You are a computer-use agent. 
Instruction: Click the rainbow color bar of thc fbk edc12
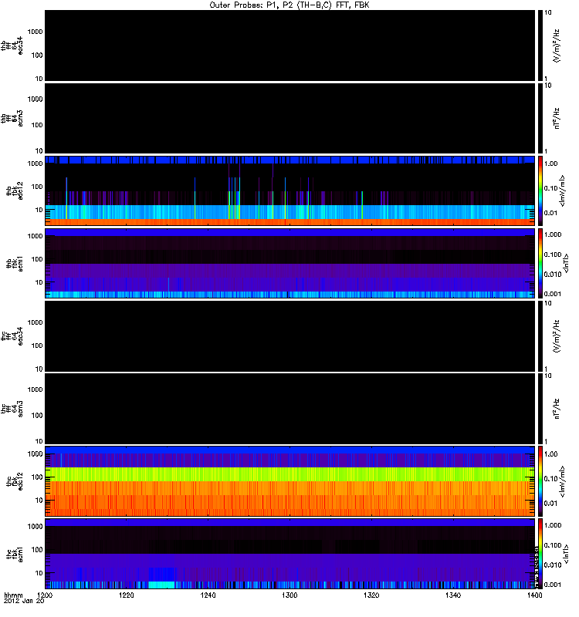pyautogui.click(x=540, y=480)
